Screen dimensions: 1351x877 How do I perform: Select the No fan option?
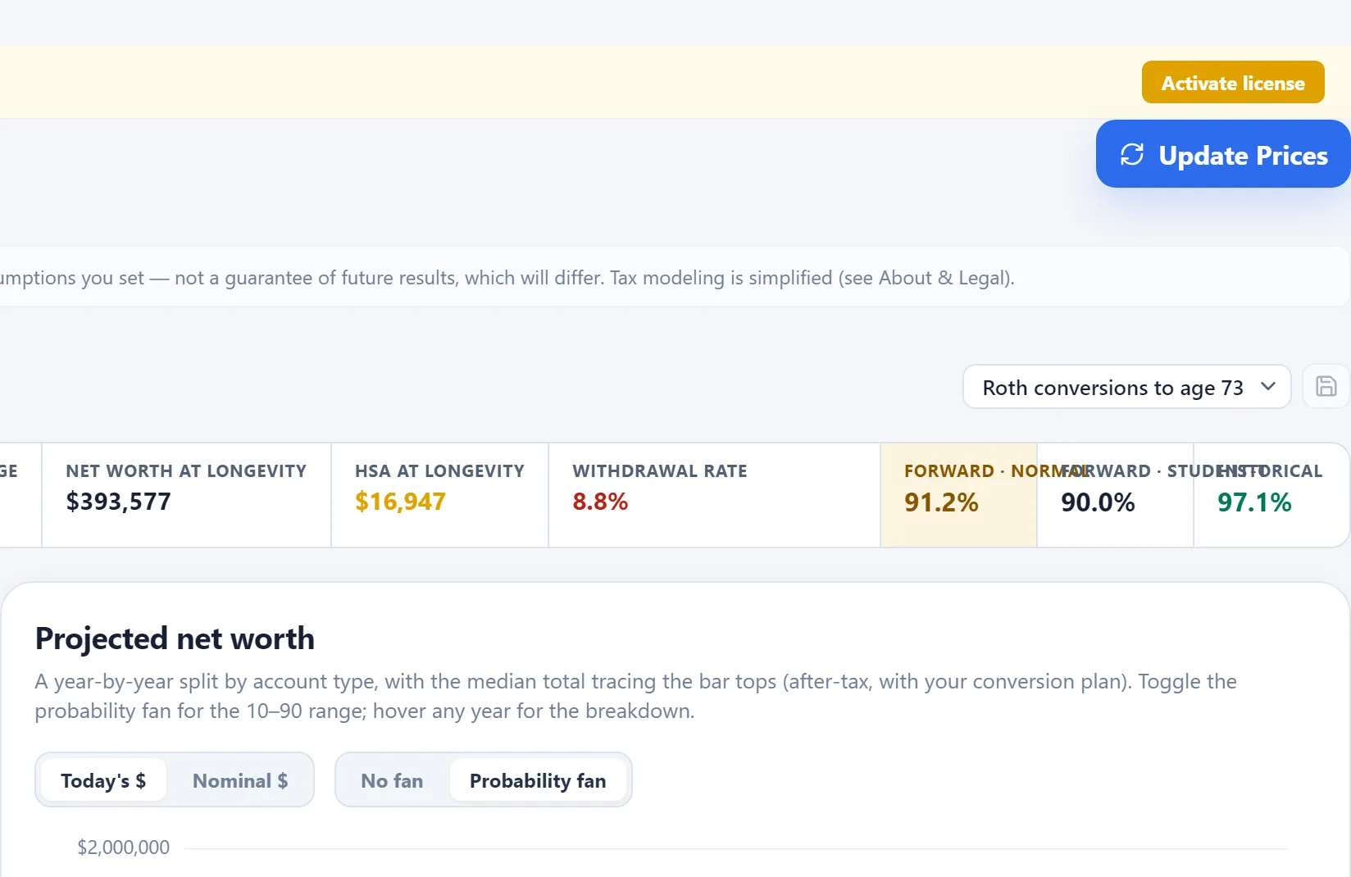392,780
